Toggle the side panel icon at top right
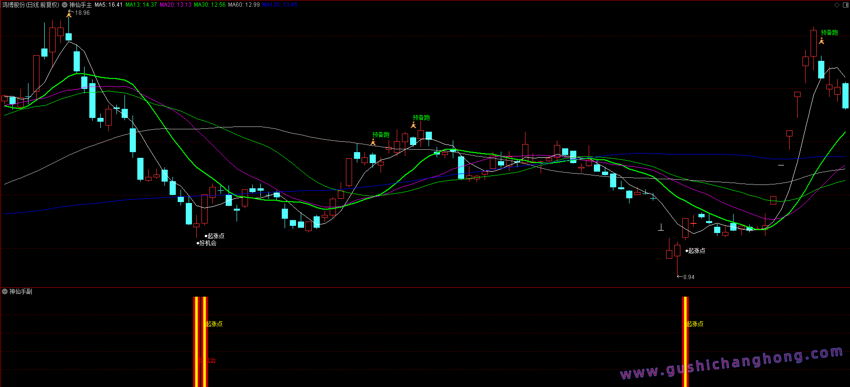850x387 pixels. point(845,5)
